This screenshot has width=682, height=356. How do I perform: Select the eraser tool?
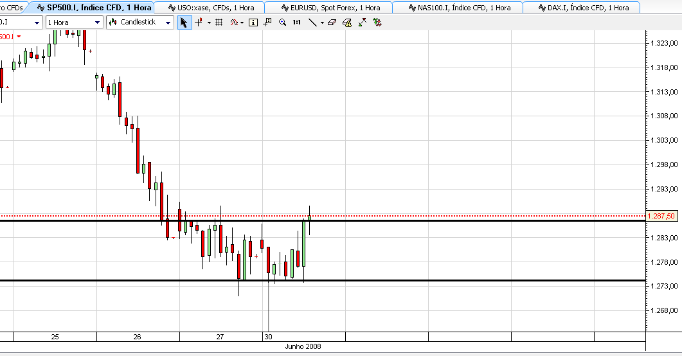332,22
